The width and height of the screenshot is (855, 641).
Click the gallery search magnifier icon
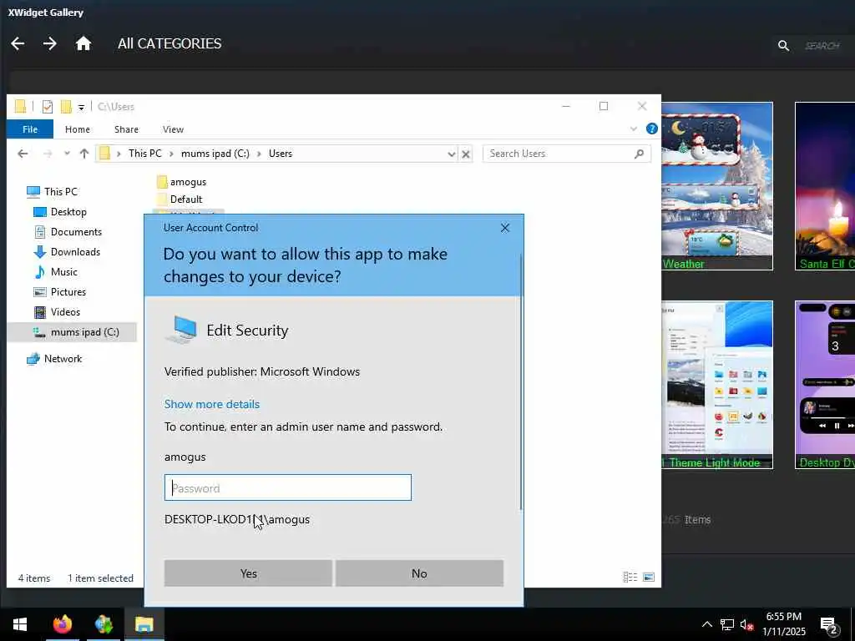click(x=783, y=46)
